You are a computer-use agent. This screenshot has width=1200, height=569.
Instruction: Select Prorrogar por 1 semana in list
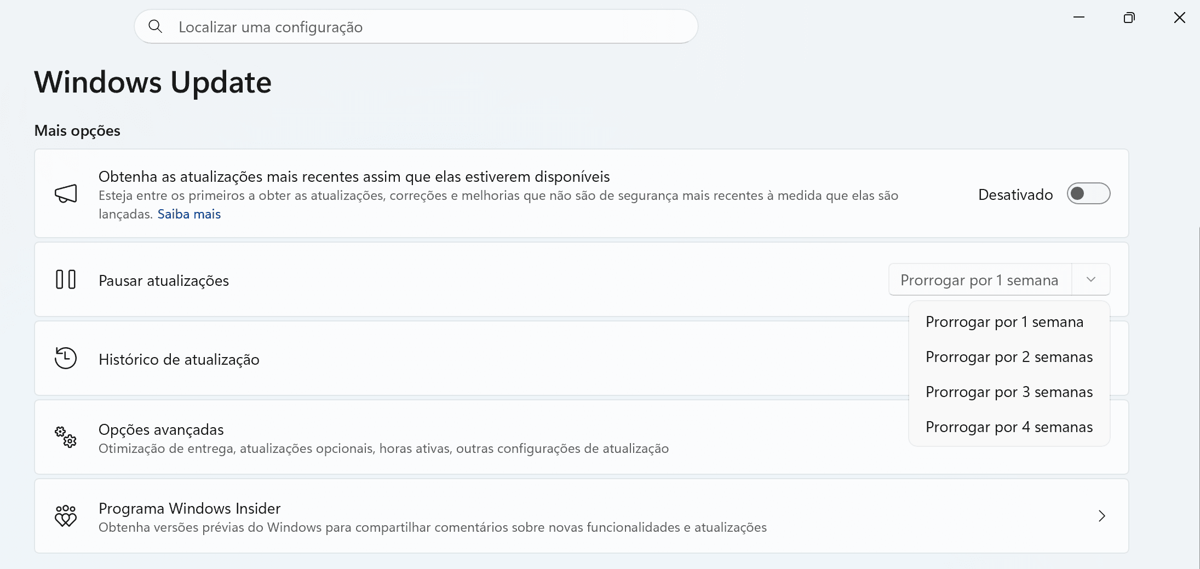click(x=1004, y=322)
